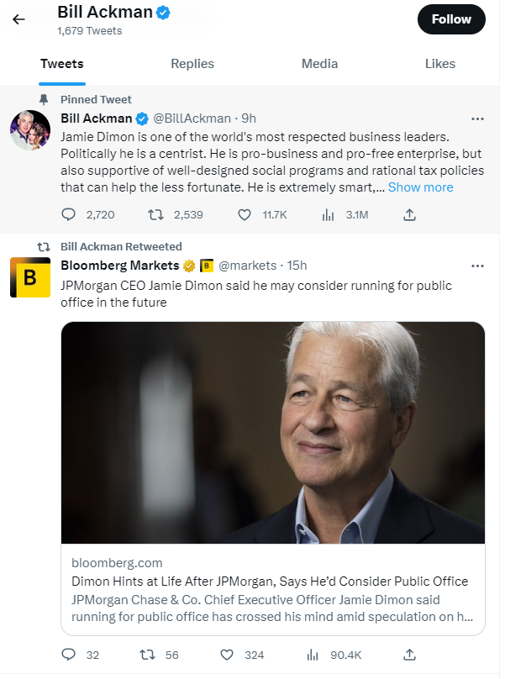Screen dimensions: 505x679
Task: Open the Likes tab
Action: point(439,64)
